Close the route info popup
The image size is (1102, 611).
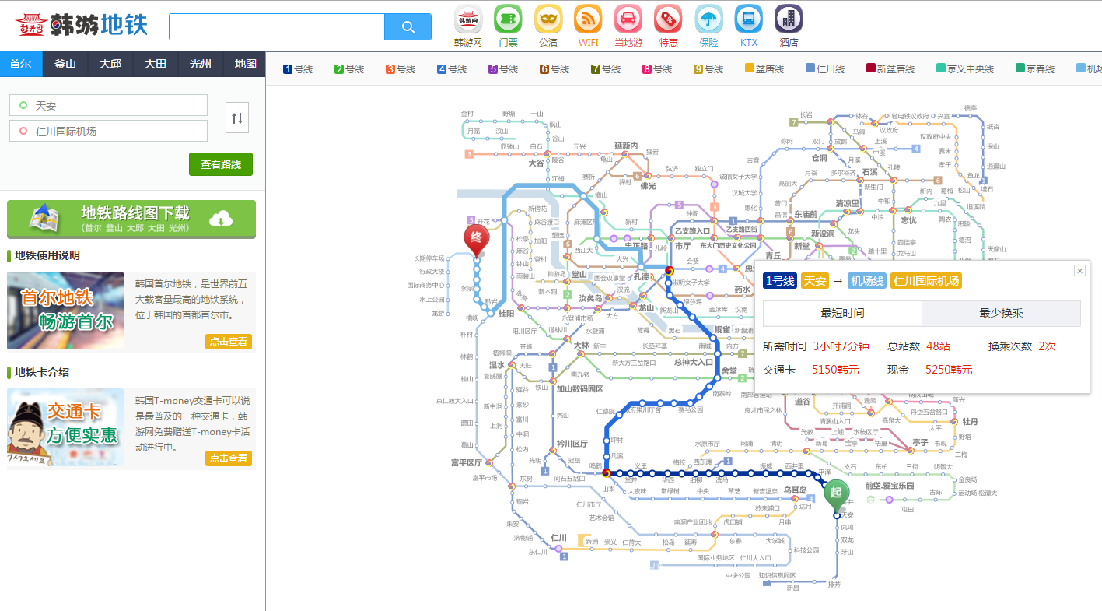(x=1079, y=270)
